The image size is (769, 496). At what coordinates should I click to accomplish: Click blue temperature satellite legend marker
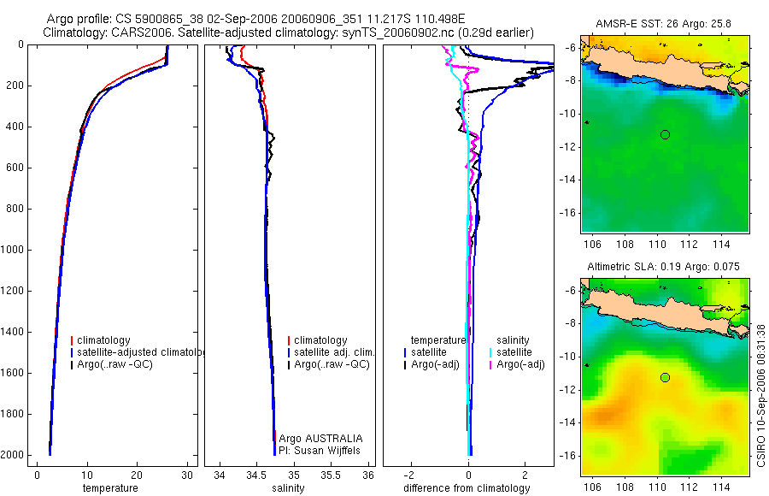click(405, 352)
